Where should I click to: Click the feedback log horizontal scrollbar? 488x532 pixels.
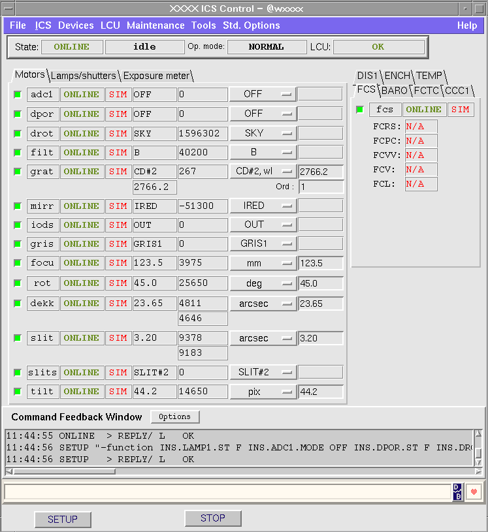pyautogui.click(x=243, y=471)
